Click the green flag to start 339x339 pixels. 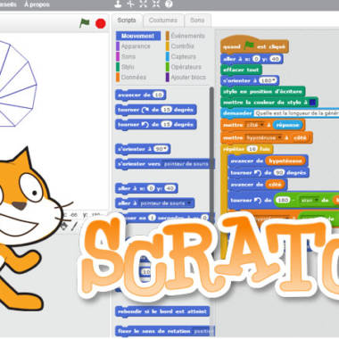85,23
